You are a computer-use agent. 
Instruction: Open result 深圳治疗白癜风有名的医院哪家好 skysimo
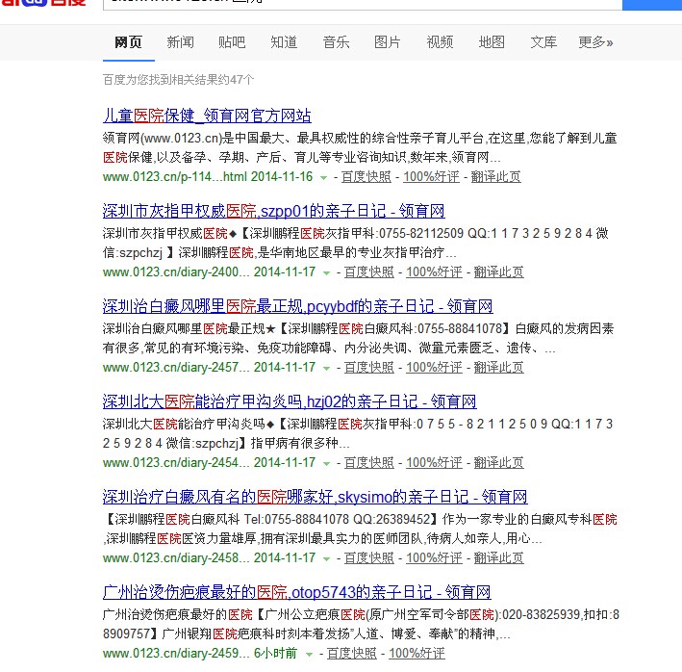[x=316, y=497]
